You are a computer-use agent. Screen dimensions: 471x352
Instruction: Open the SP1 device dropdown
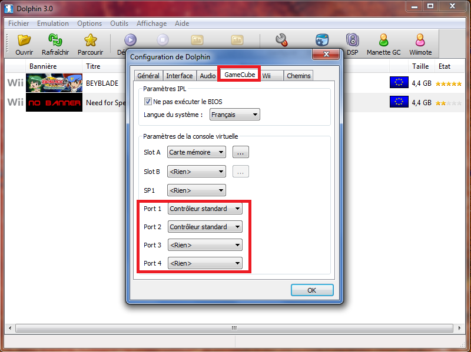click(x=197, y=190)
